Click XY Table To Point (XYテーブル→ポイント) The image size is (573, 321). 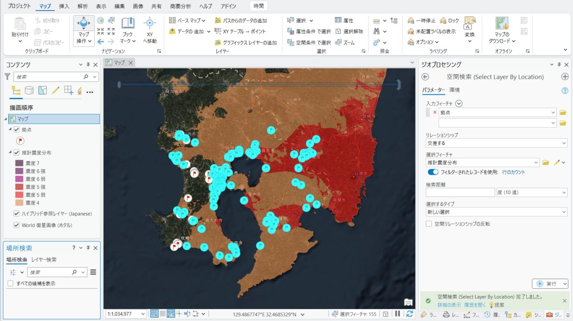[240, 31]
